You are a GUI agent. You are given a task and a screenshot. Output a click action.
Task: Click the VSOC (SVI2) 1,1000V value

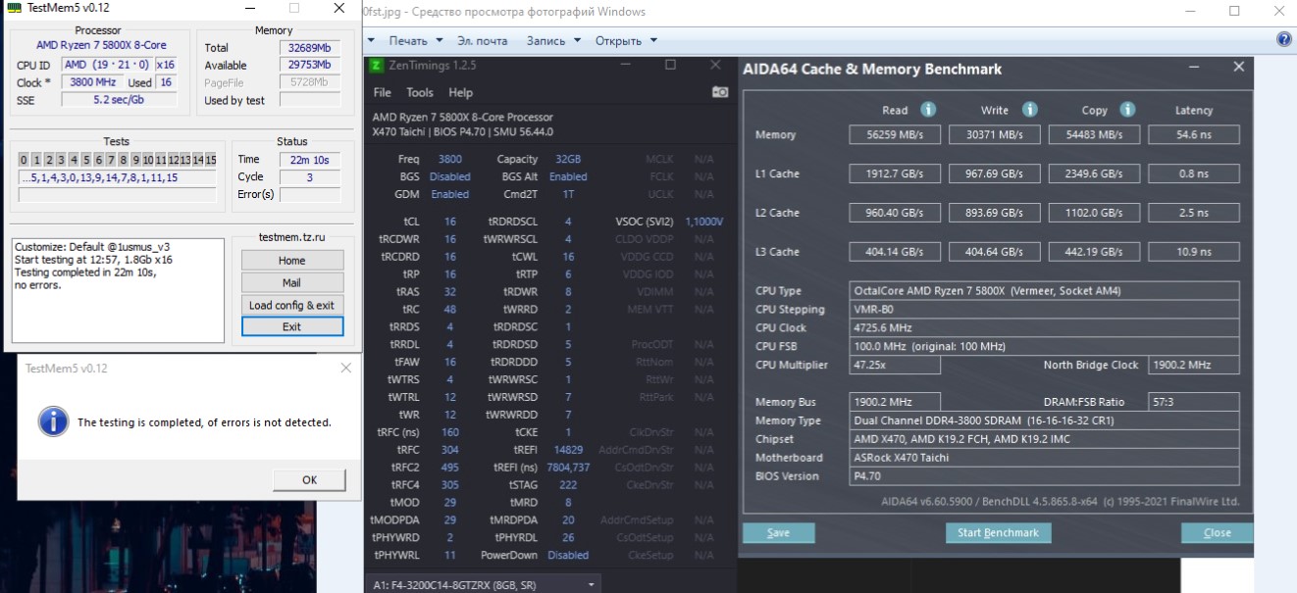[x=703, y=222]
